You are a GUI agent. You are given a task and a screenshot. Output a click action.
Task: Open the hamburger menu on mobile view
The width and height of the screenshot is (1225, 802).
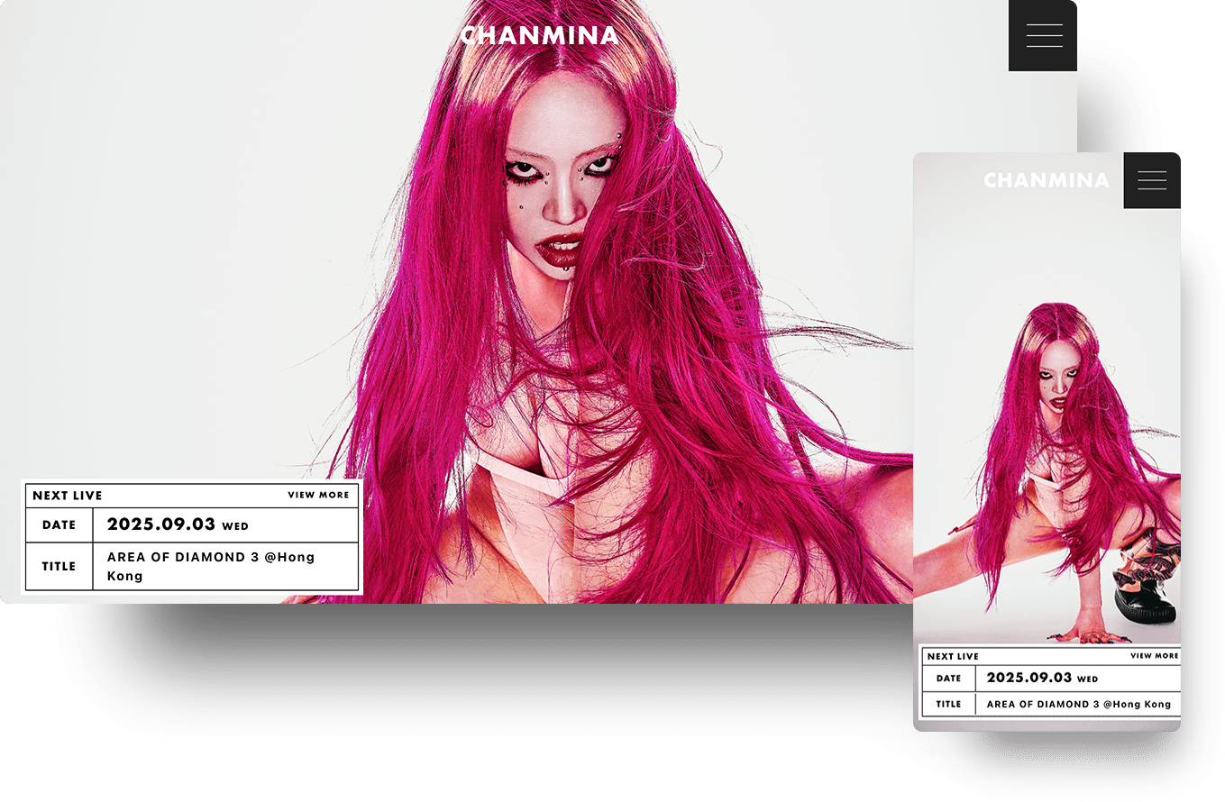coord(1152,180)
